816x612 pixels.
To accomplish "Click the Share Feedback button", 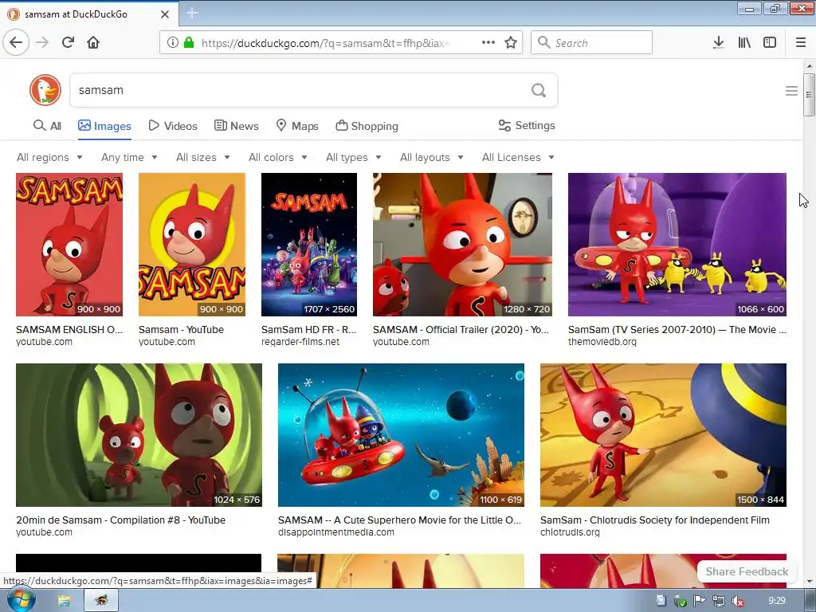I will [747, 571].
